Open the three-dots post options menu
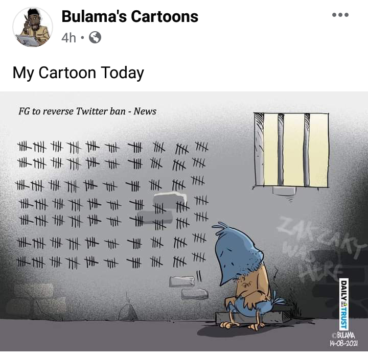Screen dimensions: 368x357 [x=340, y=15]
